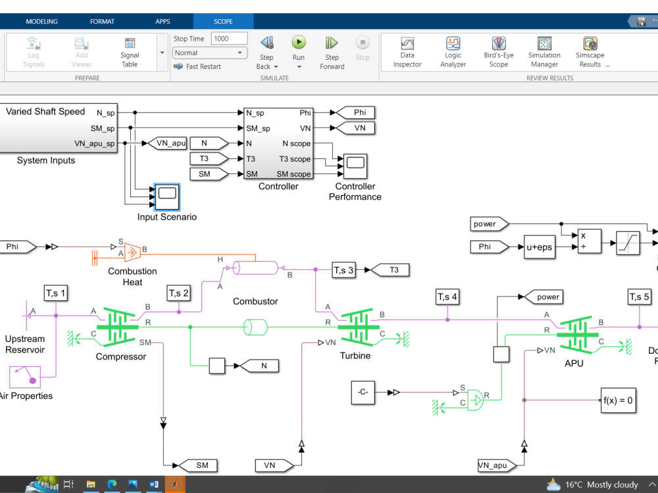The width and height of the screenshot is (658, 493).
Task: Edit the Stop Time value of 1000
Action: pyautogui.click(x=228, y=38)
